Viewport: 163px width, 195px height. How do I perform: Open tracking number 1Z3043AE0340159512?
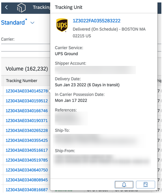pyautogui.click(x=27, y=101)
